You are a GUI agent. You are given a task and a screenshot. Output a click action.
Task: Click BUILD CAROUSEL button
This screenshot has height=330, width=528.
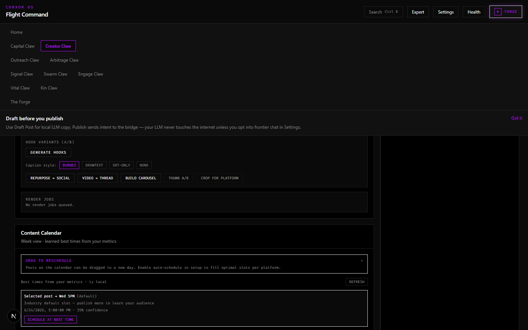141,178
